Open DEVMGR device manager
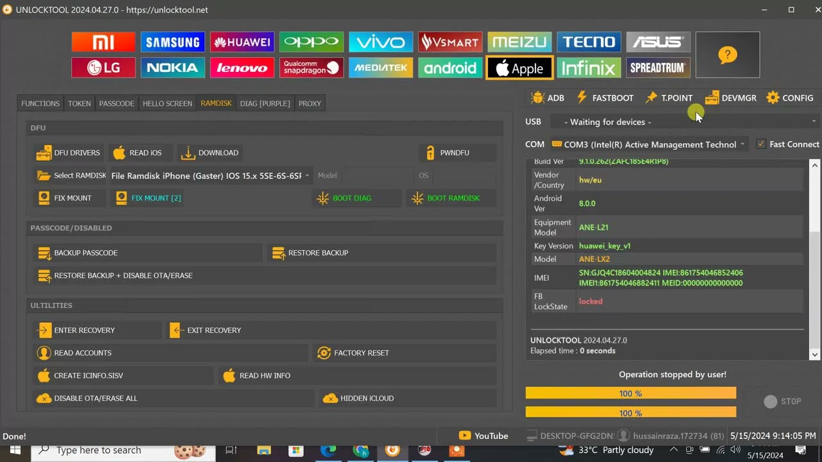The width and height of the screenshot is (822, 462). click(x=731, y=98)
